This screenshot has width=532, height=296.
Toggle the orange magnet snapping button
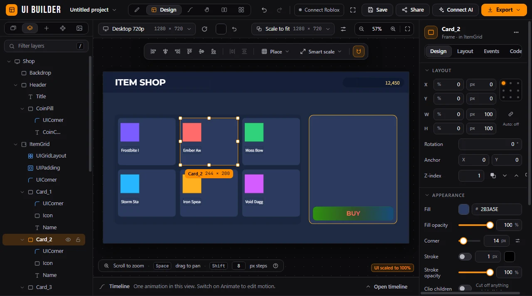(x=358, y=51)
